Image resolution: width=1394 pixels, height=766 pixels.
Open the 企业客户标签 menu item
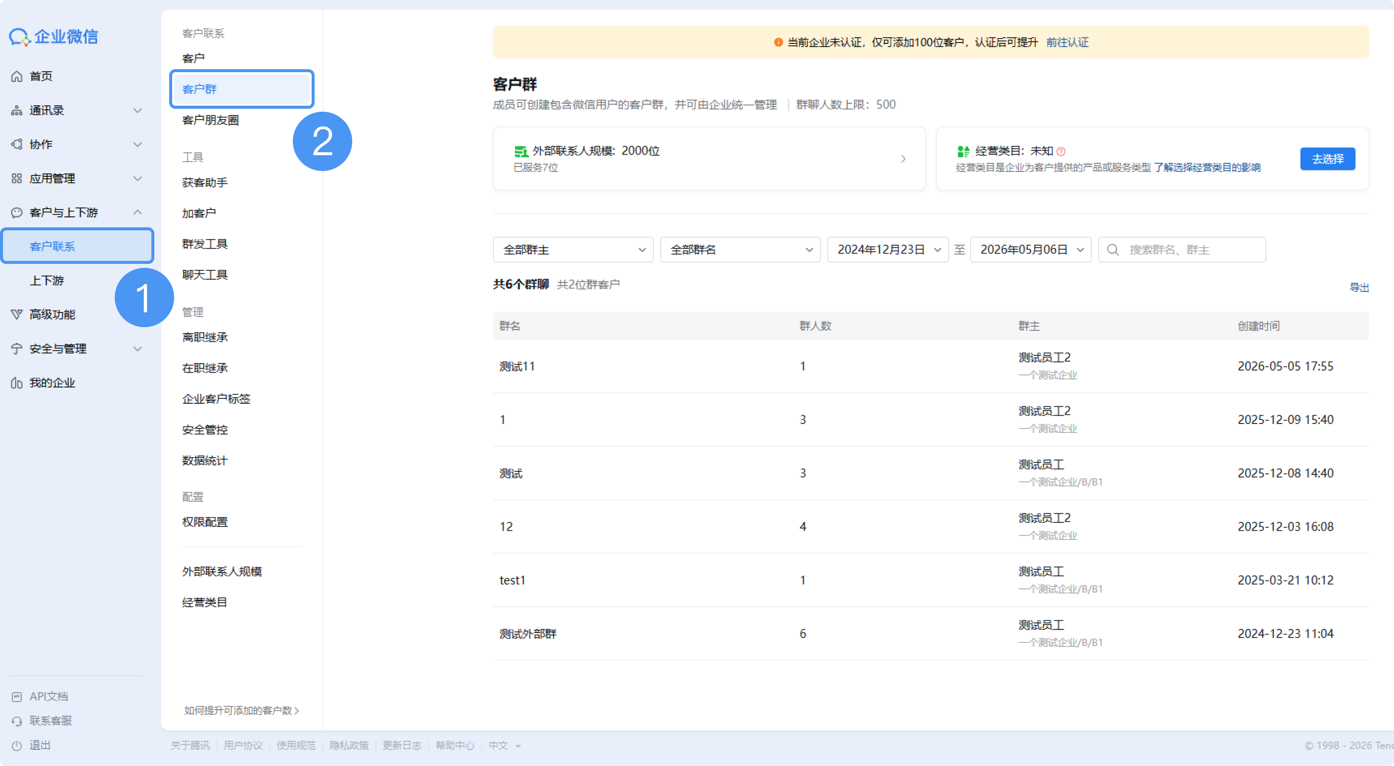216,399
